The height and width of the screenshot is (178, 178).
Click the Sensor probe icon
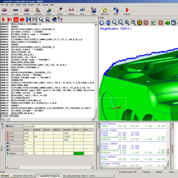[60, 10]
